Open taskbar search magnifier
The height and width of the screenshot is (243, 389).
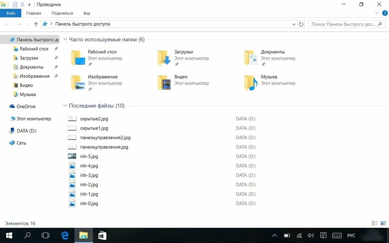[28, 236]
